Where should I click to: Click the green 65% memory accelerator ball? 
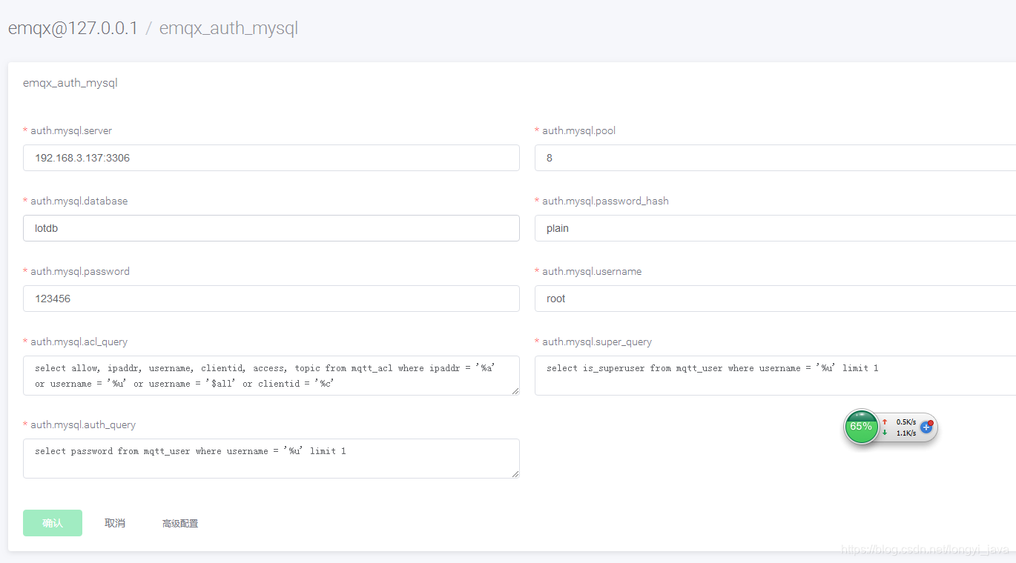click(x=861, y=427)
